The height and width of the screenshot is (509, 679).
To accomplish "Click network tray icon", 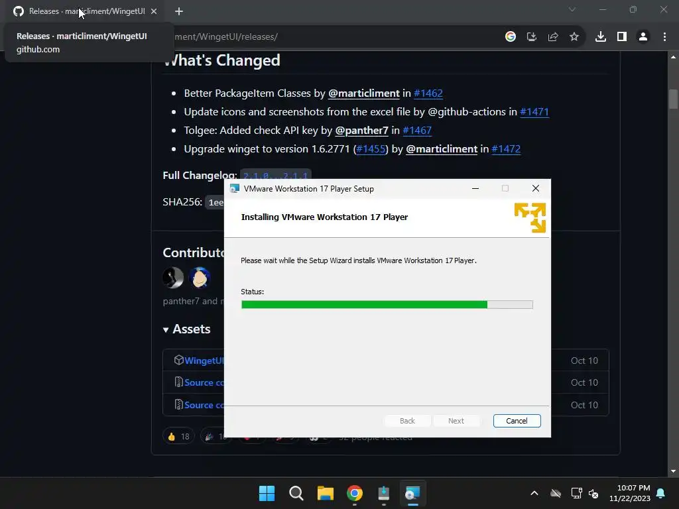I will click(576, 493).
